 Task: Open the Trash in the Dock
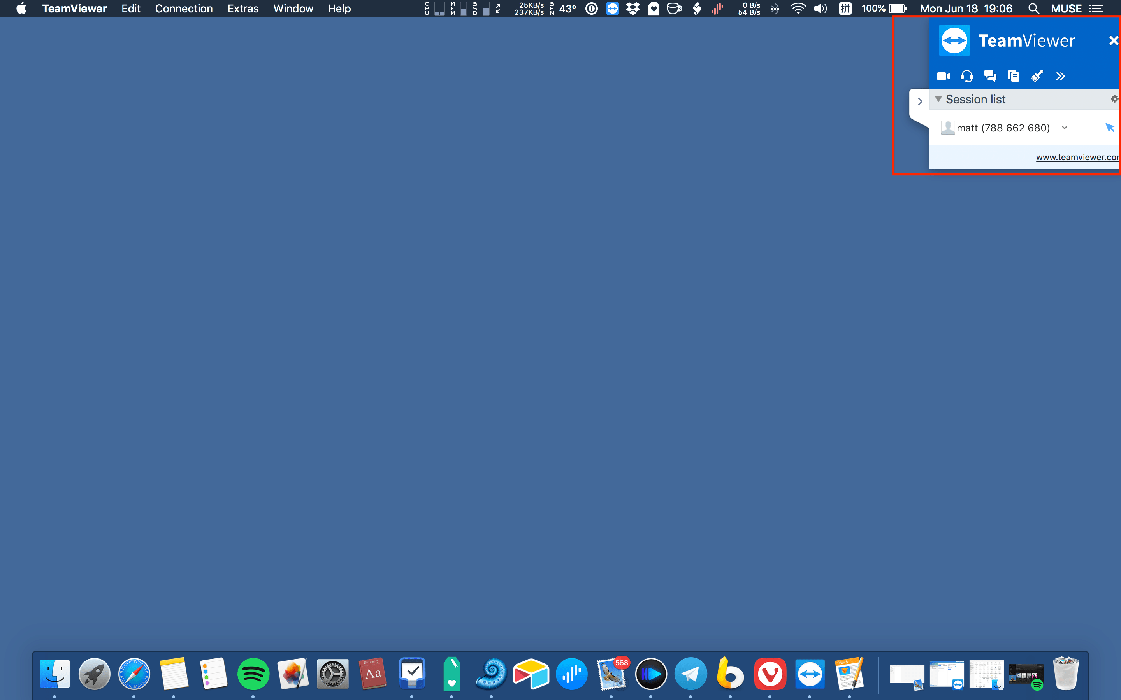1066,674
